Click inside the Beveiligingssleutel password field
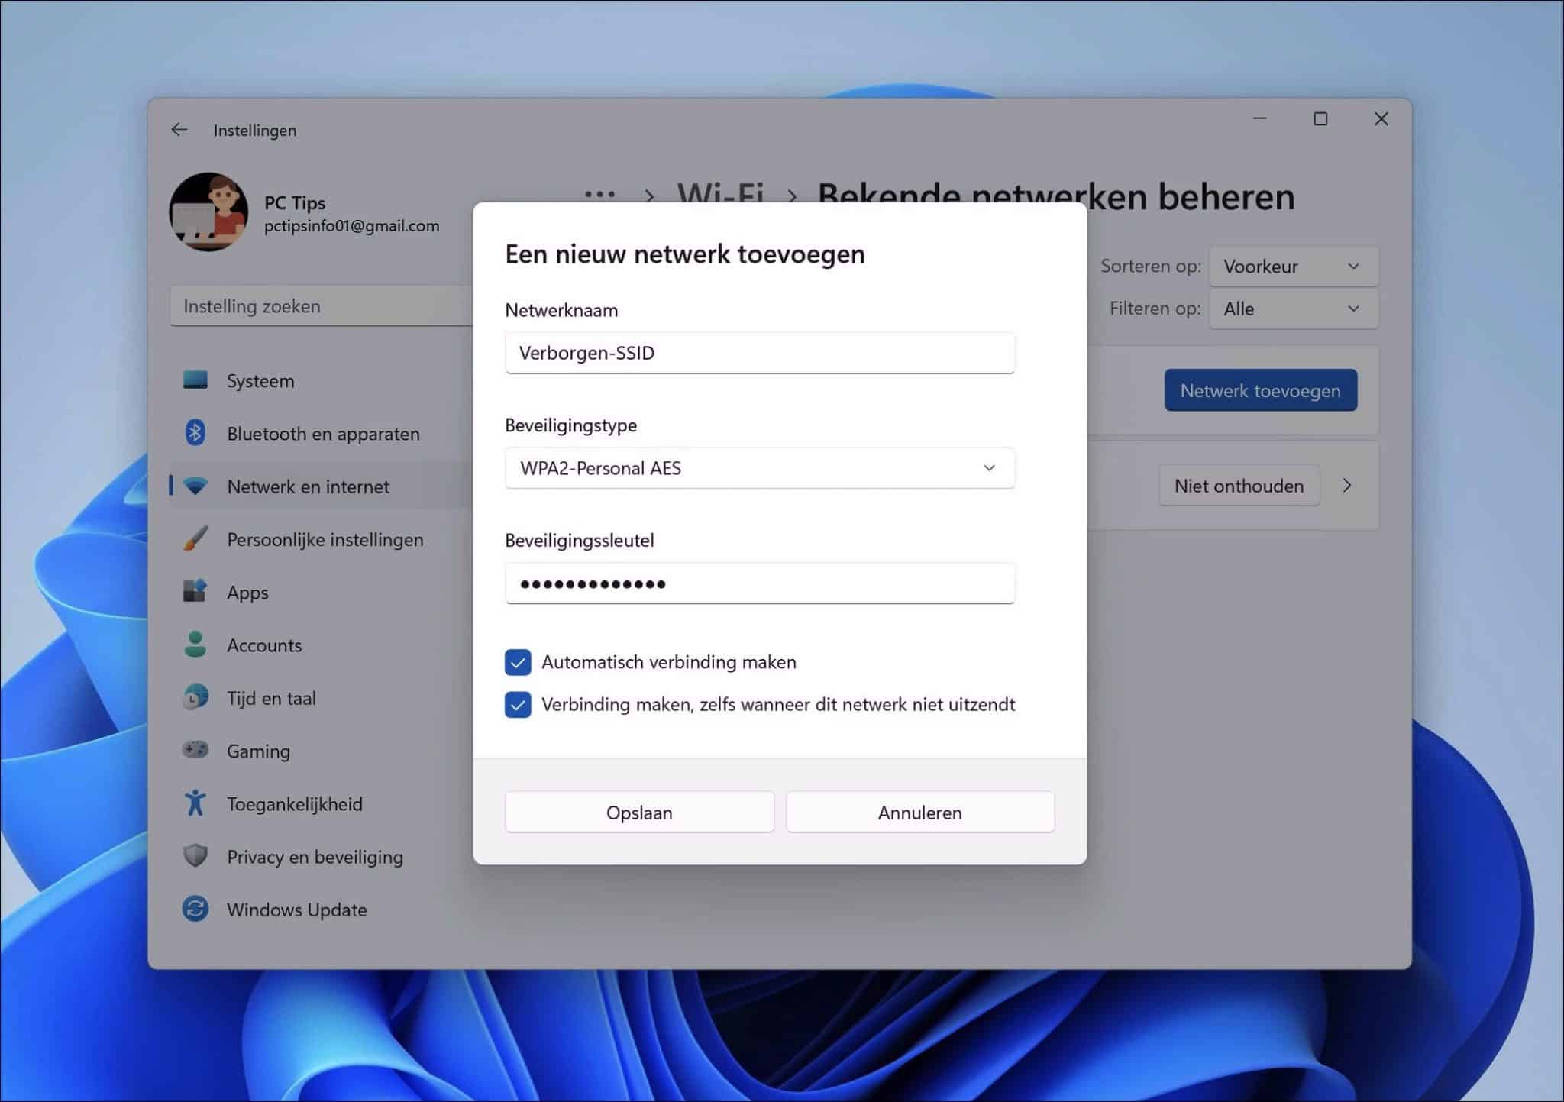The width and height of the screenshot is (1564, 1102). coord(760,583)
